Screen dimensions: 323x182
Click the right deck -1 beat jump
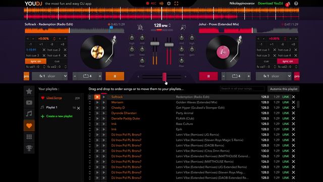pyautogui.click(x=261, y=44)
